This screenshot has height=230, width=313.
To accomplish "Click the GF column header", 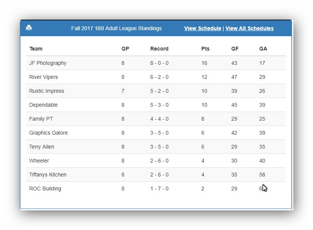I will click(235, 49).
